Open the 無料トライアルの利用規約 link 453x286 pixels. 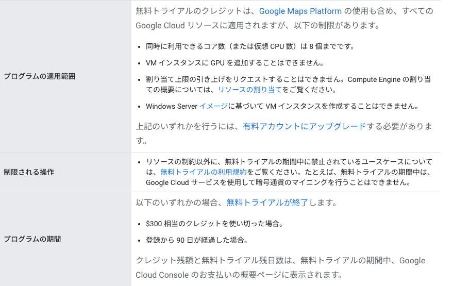tap(204, 172)
